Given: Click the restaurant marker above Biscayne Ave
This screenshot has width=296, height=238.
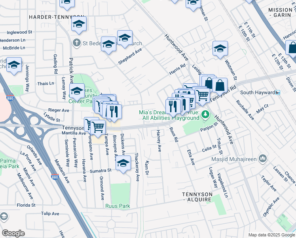Looking at the screenshot, I should coord(114,113).
